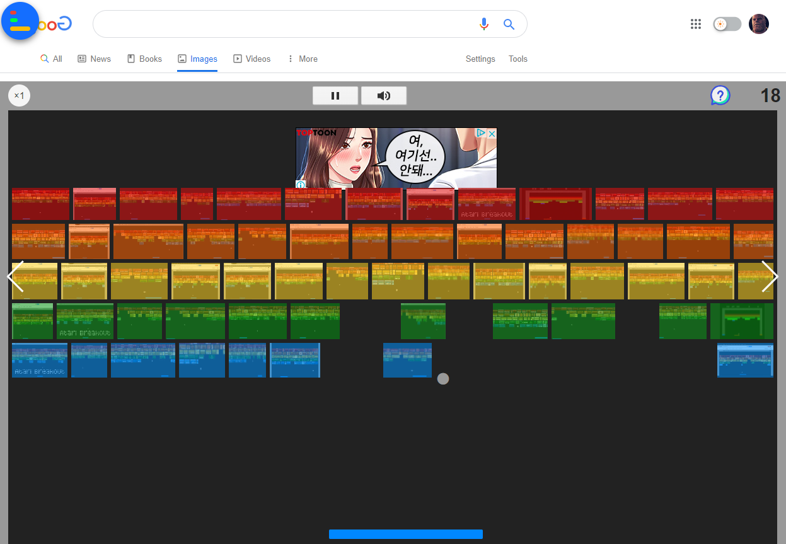Switch to the News tab
786x544 pixels.
coord(94,59)
